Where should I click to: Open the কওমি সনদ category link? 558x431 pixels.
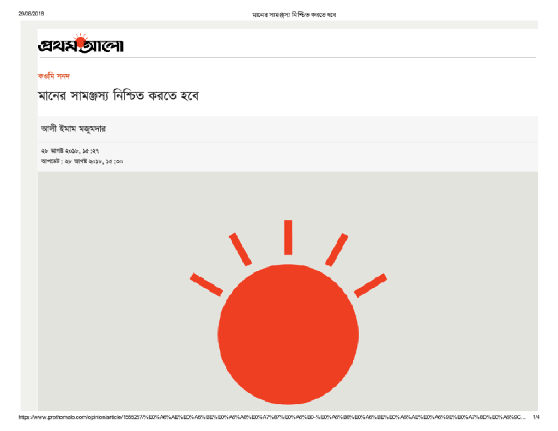[54, 76]
